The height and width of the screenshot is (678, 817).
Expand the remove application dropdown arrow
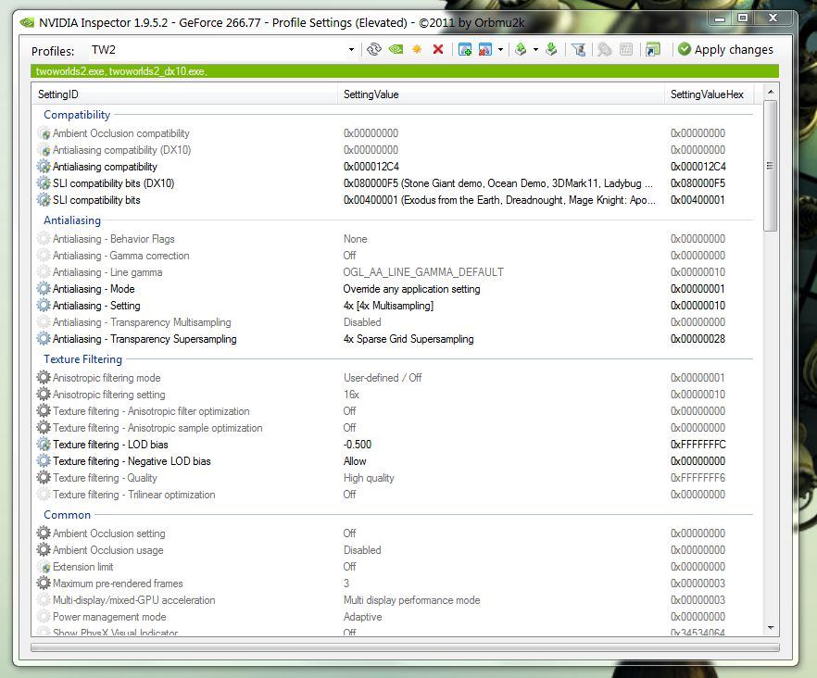tap(501, 50)
